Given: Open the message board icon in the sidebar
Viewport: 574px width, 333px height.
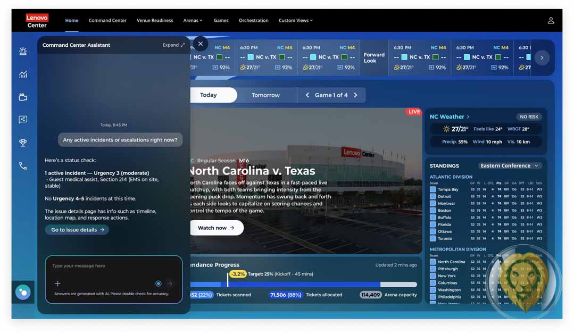Looking at the screenshot, I should (23, 119).
